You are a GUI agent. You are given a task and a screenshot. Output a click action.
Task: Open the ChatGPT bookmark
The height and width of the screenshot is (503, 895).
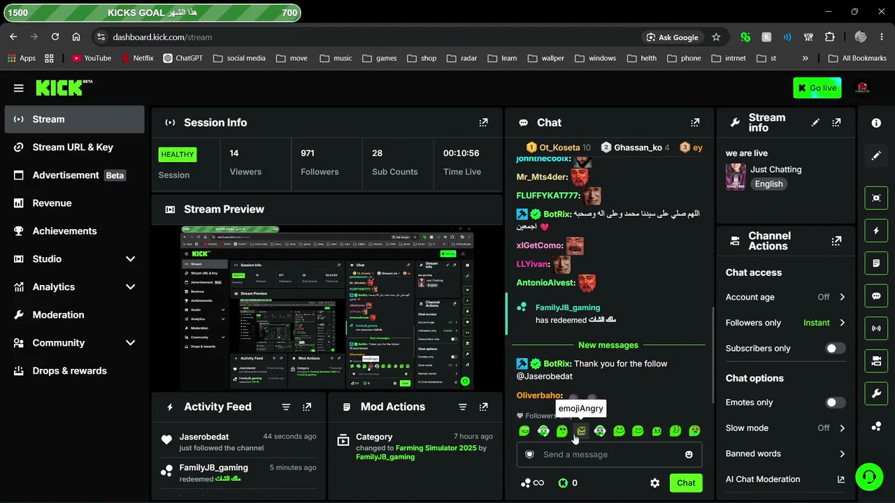(x=182, y=58)
